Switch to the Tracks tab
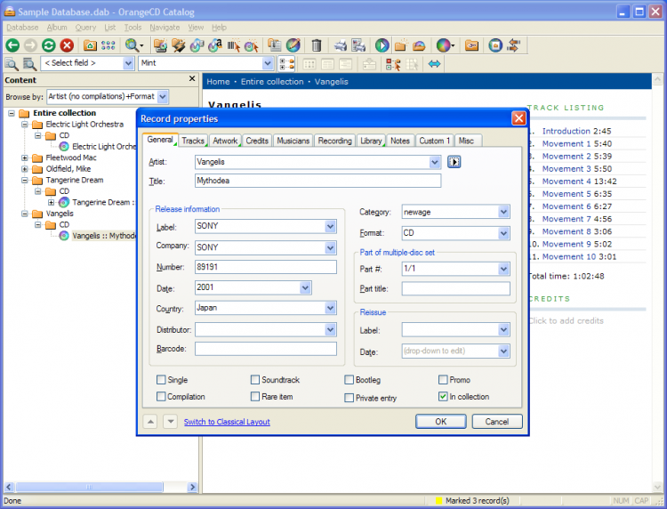This screenshot has height=509, width=667. [x=193, y=141]
